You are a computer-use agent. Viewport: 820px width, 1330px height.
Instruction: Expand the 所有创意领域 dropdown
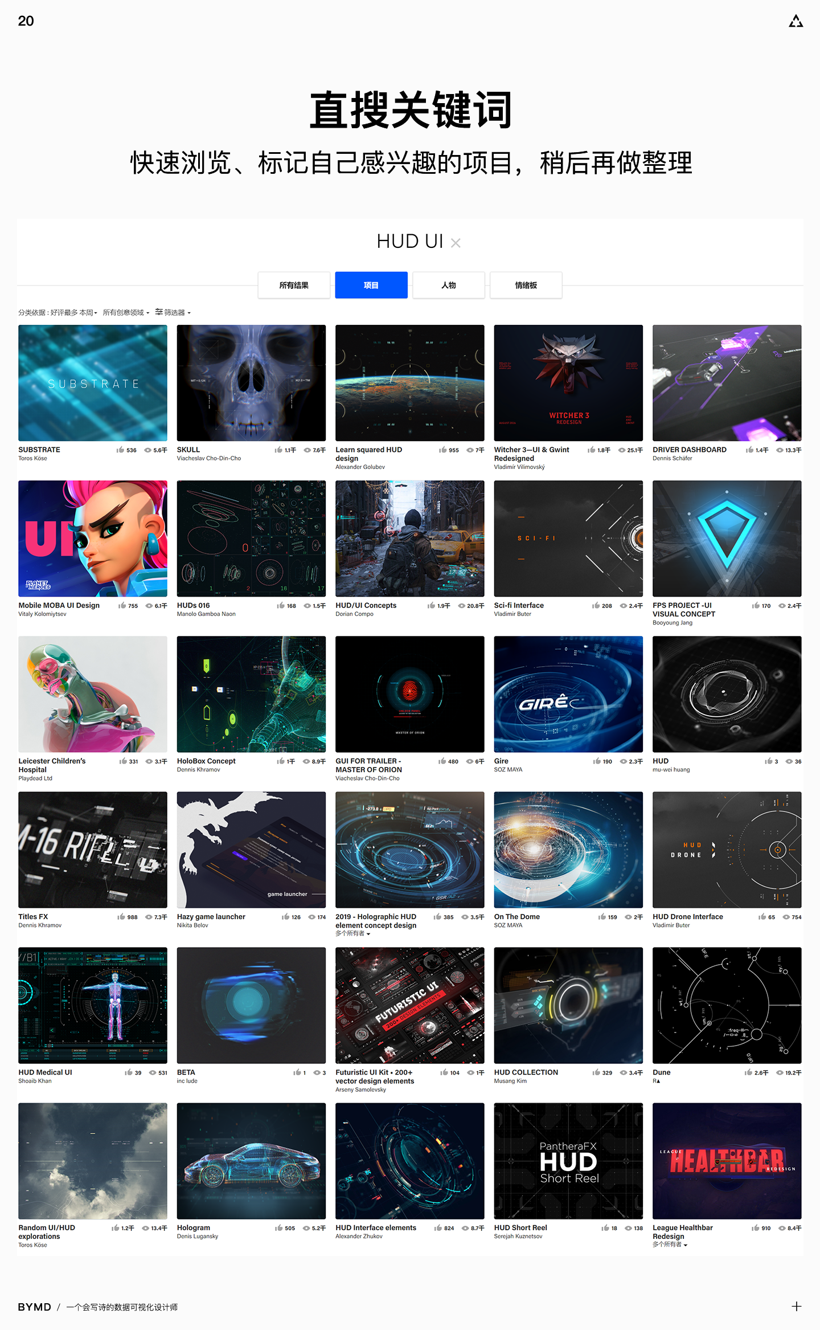pyautogui.click(x=126, y=313)
